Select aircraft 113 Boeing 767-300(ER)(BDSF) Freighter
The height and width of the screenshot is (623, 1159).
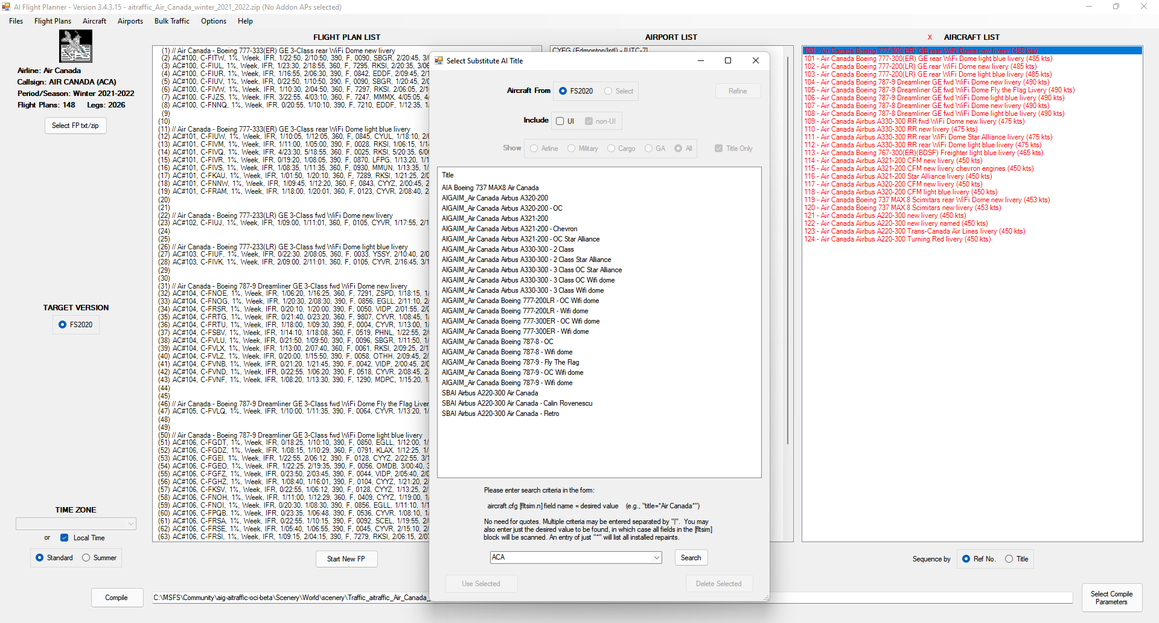click(x=923, y=153)
